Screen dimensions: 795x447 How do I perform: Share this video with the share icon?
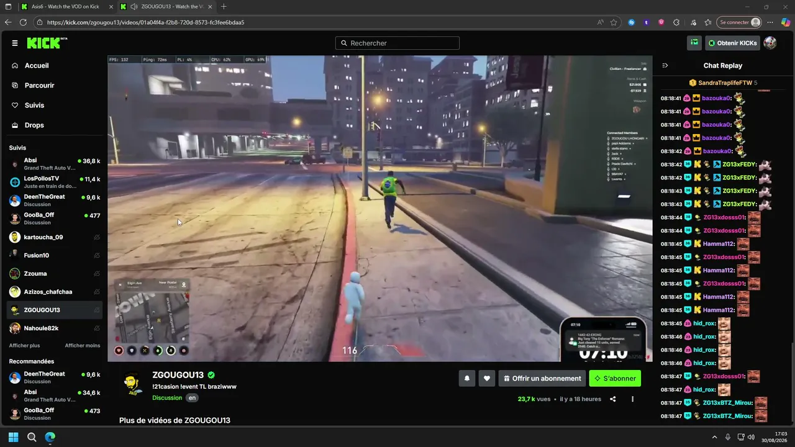pos(613,399)
